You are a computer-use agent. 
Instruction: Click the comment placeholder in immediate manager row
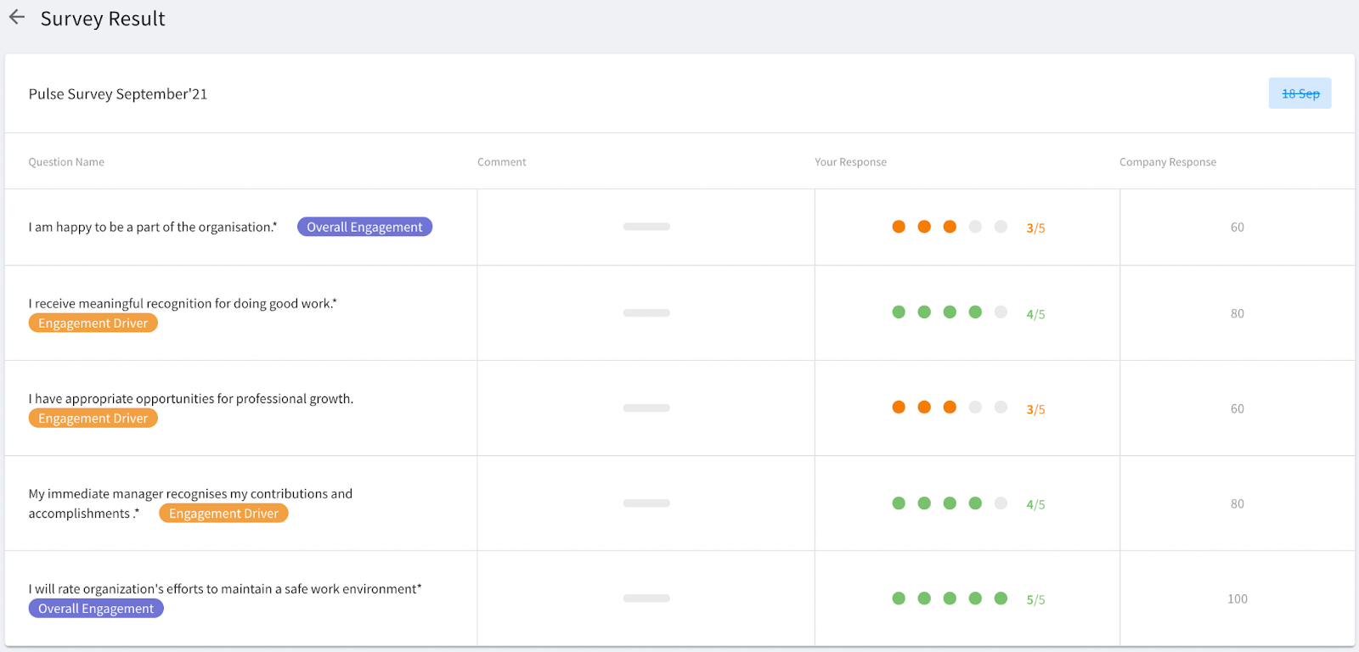[646, 503]
